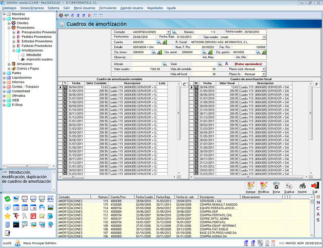The image size is (323, 248).
Task: Toggle checkbox for 30/04/2010 contable row
Action: coord(65,87)
